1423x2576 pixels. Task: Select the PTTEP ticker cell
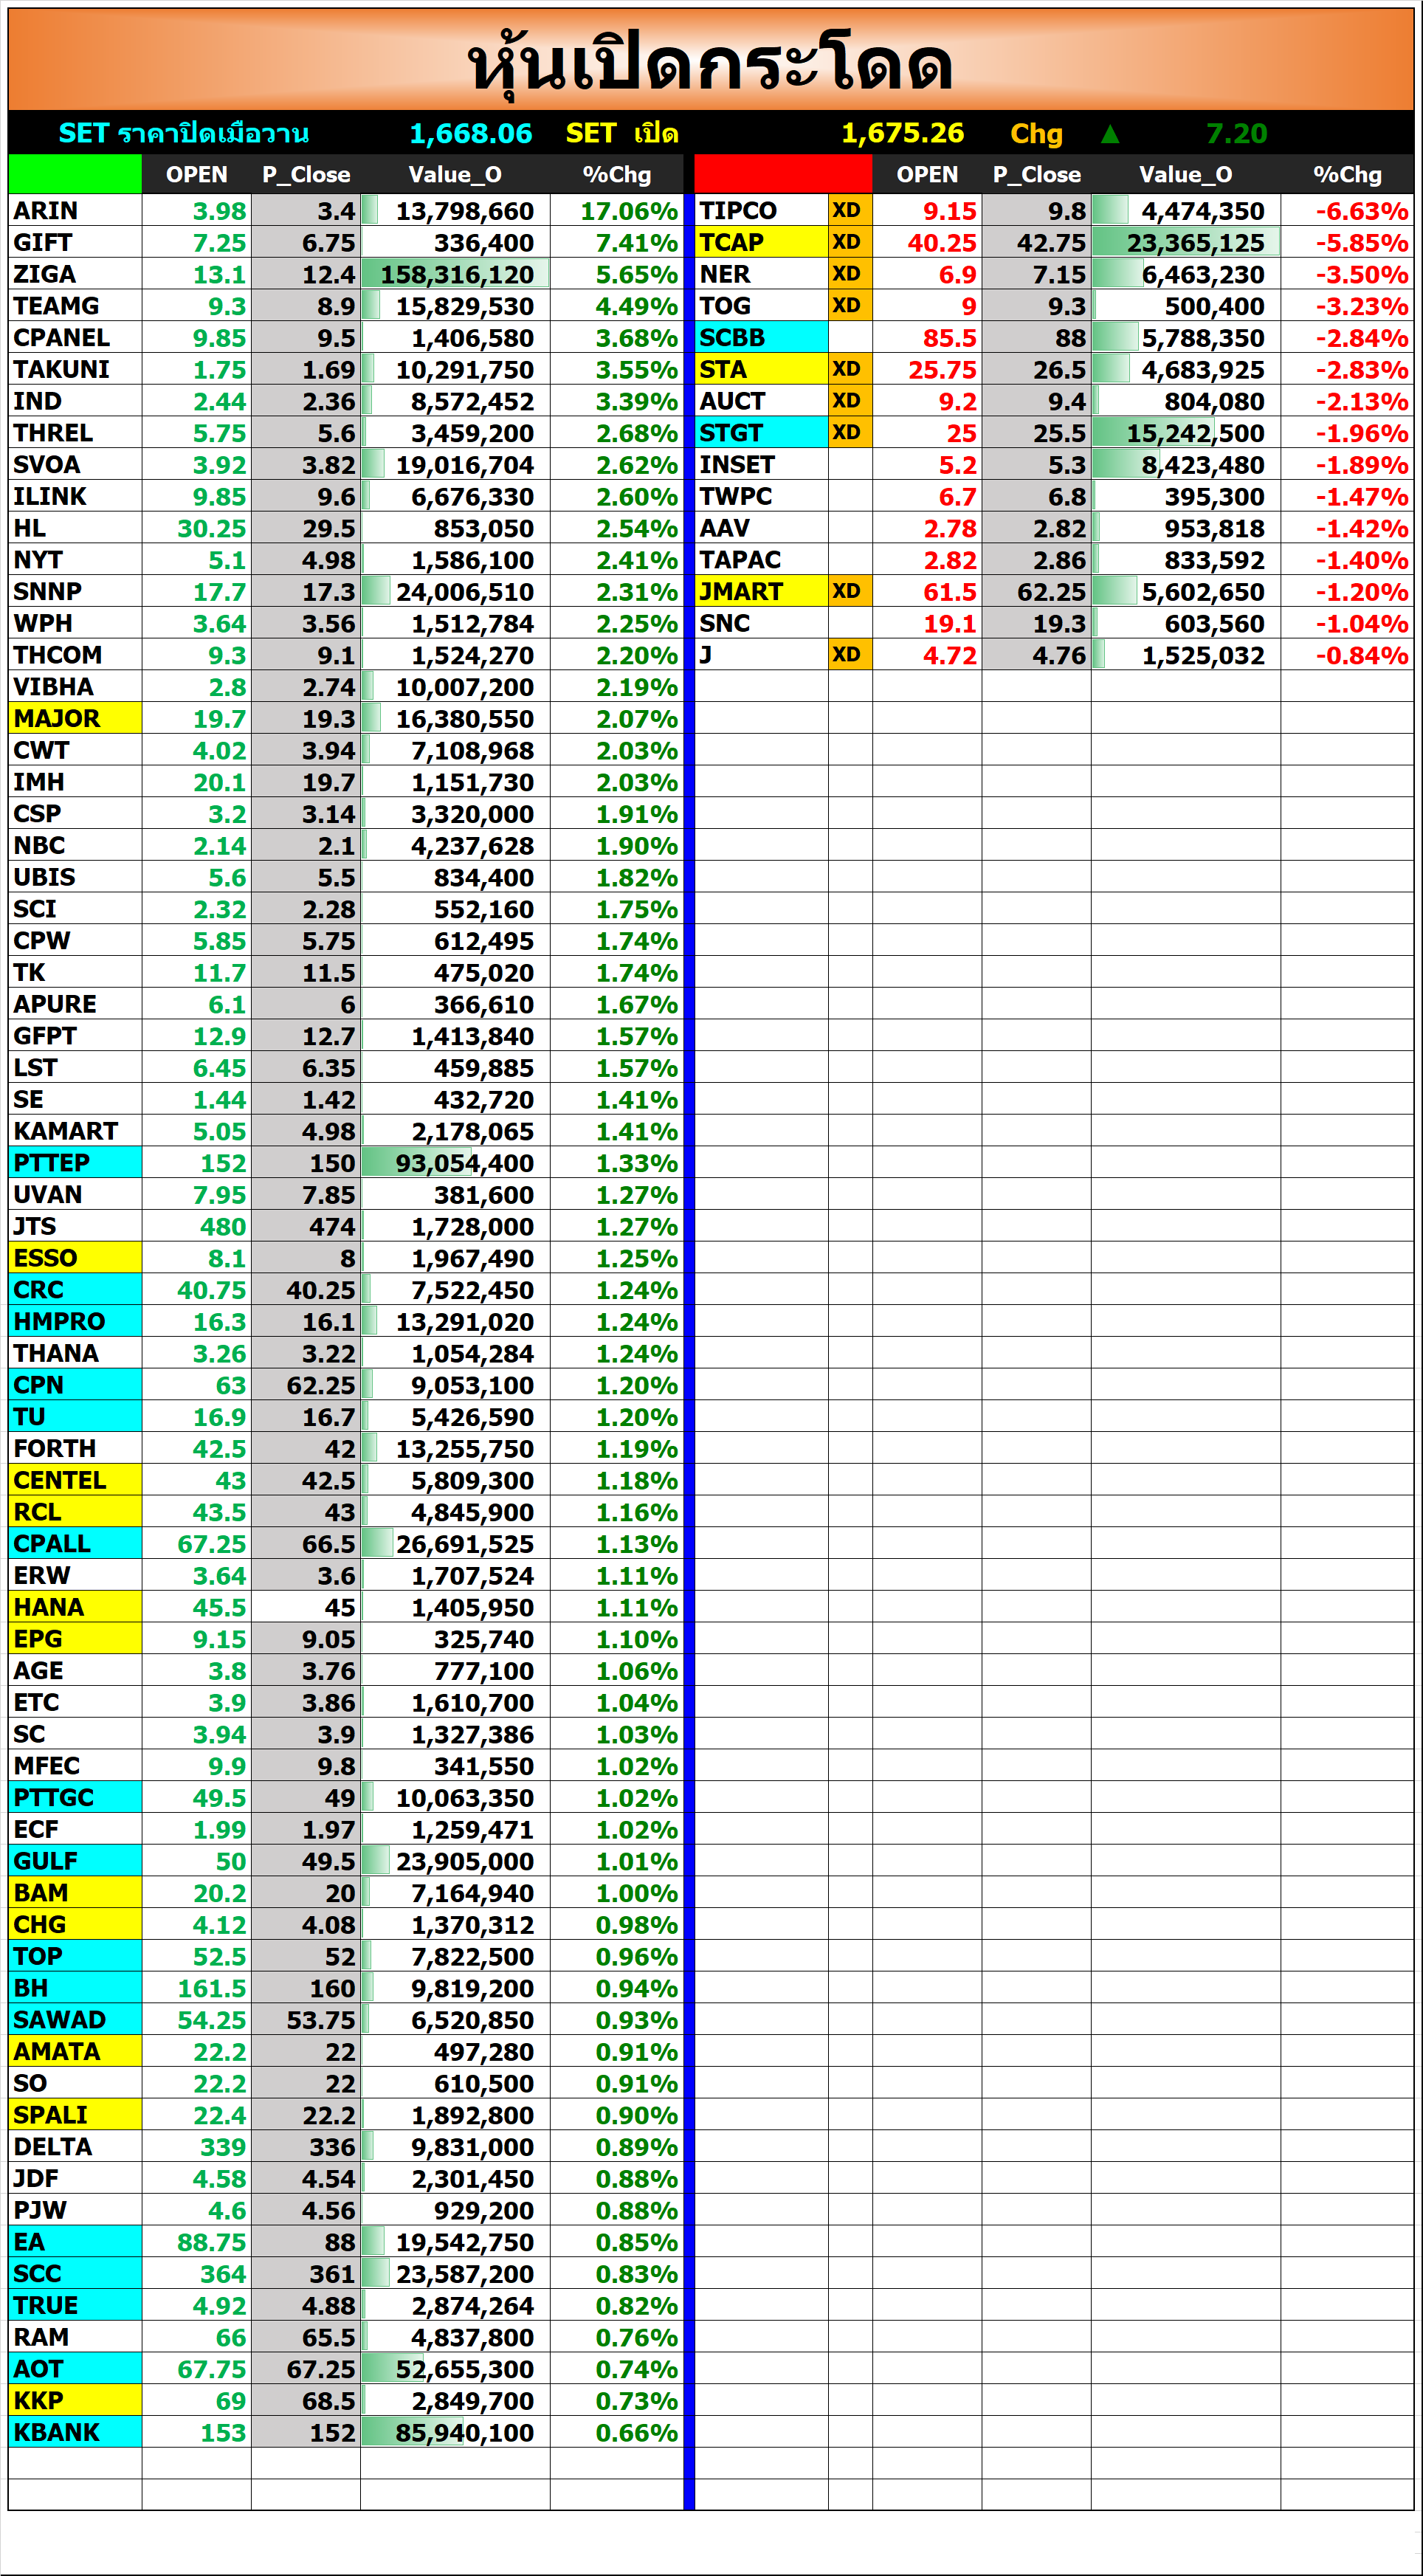click(x=75, y=1163)
